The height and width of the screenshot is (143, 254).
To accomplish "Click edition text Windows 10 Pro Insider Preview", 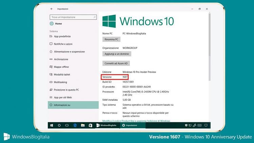I will [139, 72].
